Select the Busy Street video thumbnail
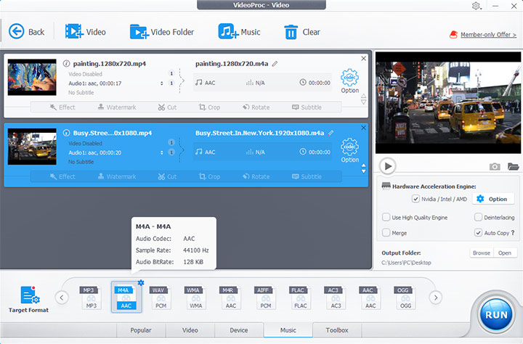This screenshot has width=523, height=344. tap(32, 147)
